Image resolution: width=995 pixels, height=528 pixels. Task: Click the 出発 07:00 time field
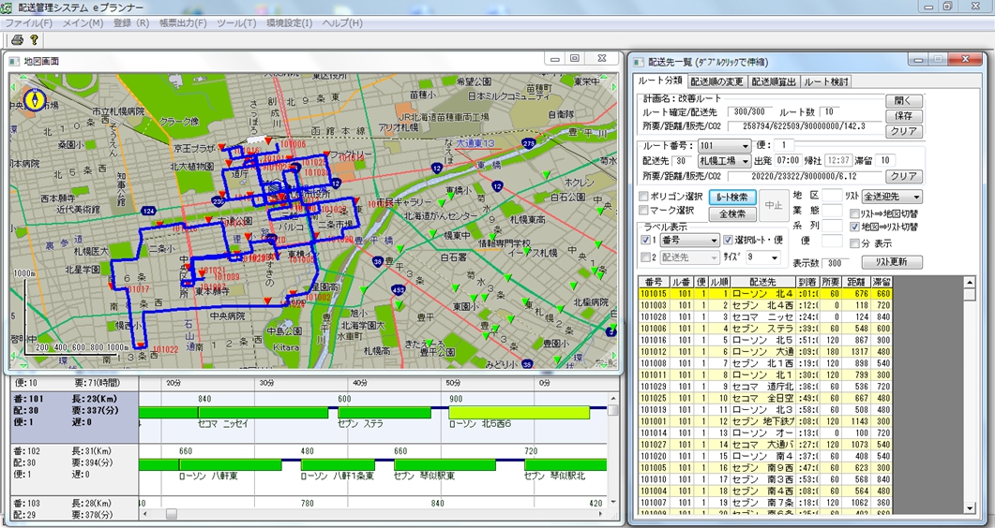coord(788,161)
